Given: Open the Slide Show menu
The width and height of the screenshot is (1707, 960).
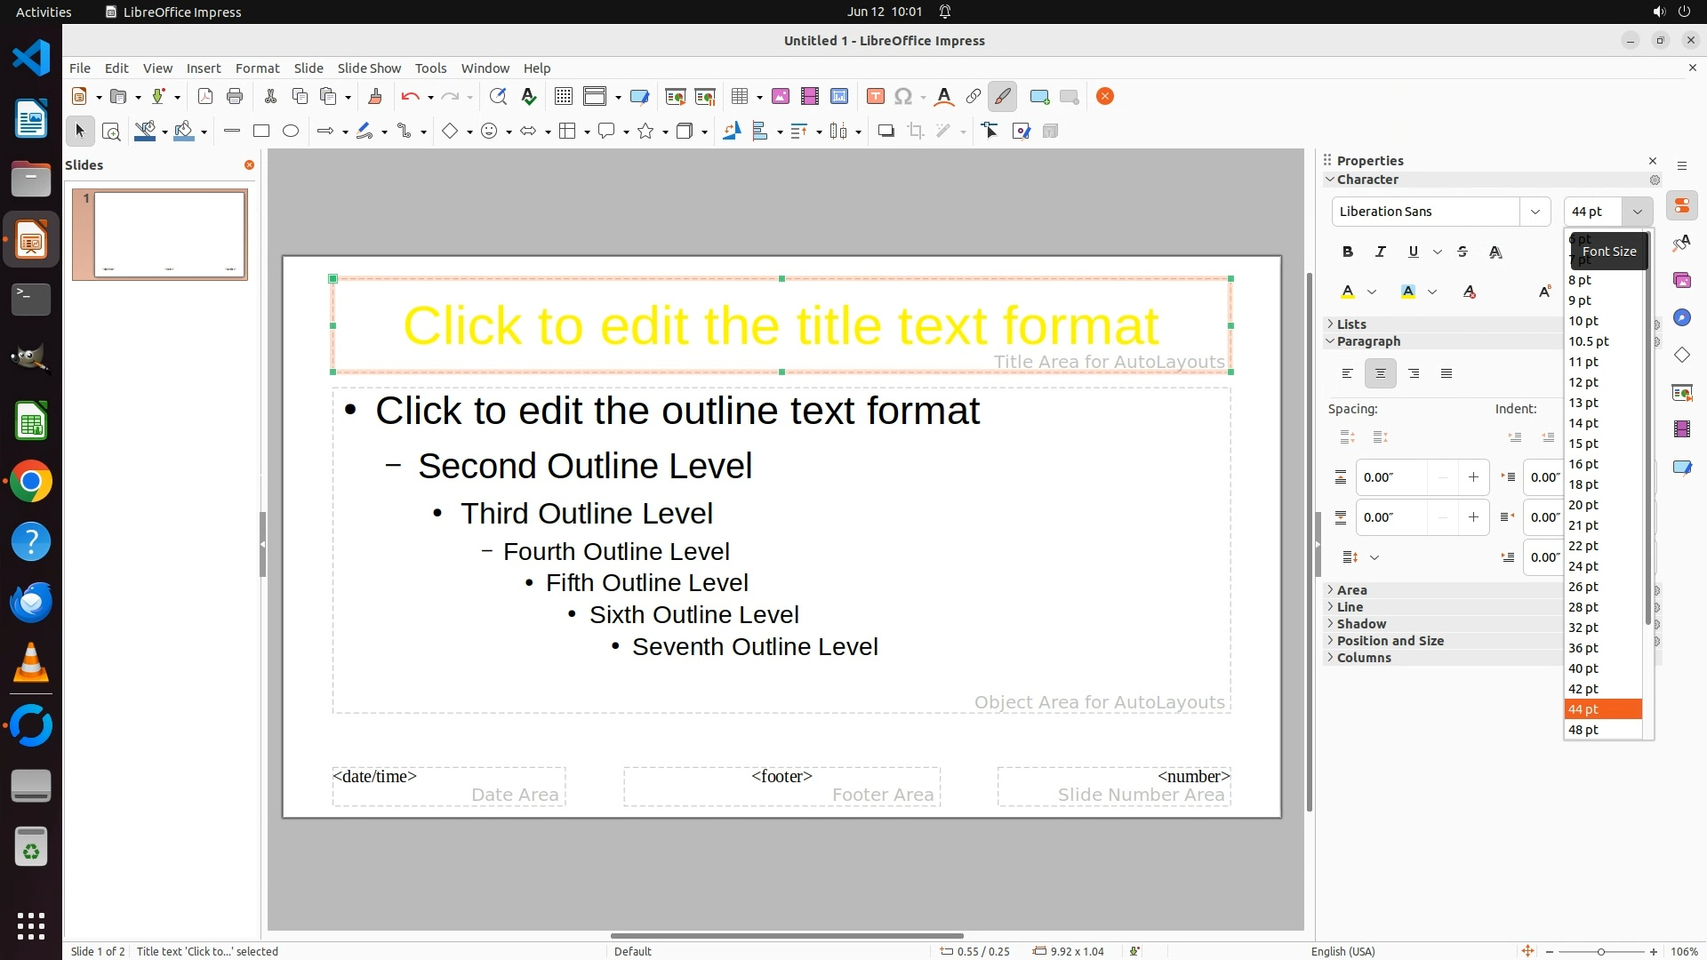Looking at the screenshot, I should (x=369, y=68).
